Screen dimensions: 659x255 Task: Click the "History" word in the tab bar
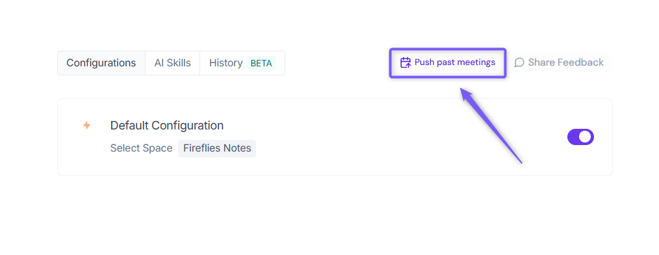pos(226,63)
